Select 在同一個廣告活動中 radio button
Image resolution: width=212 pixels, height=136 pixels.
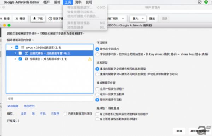[97, 94]
